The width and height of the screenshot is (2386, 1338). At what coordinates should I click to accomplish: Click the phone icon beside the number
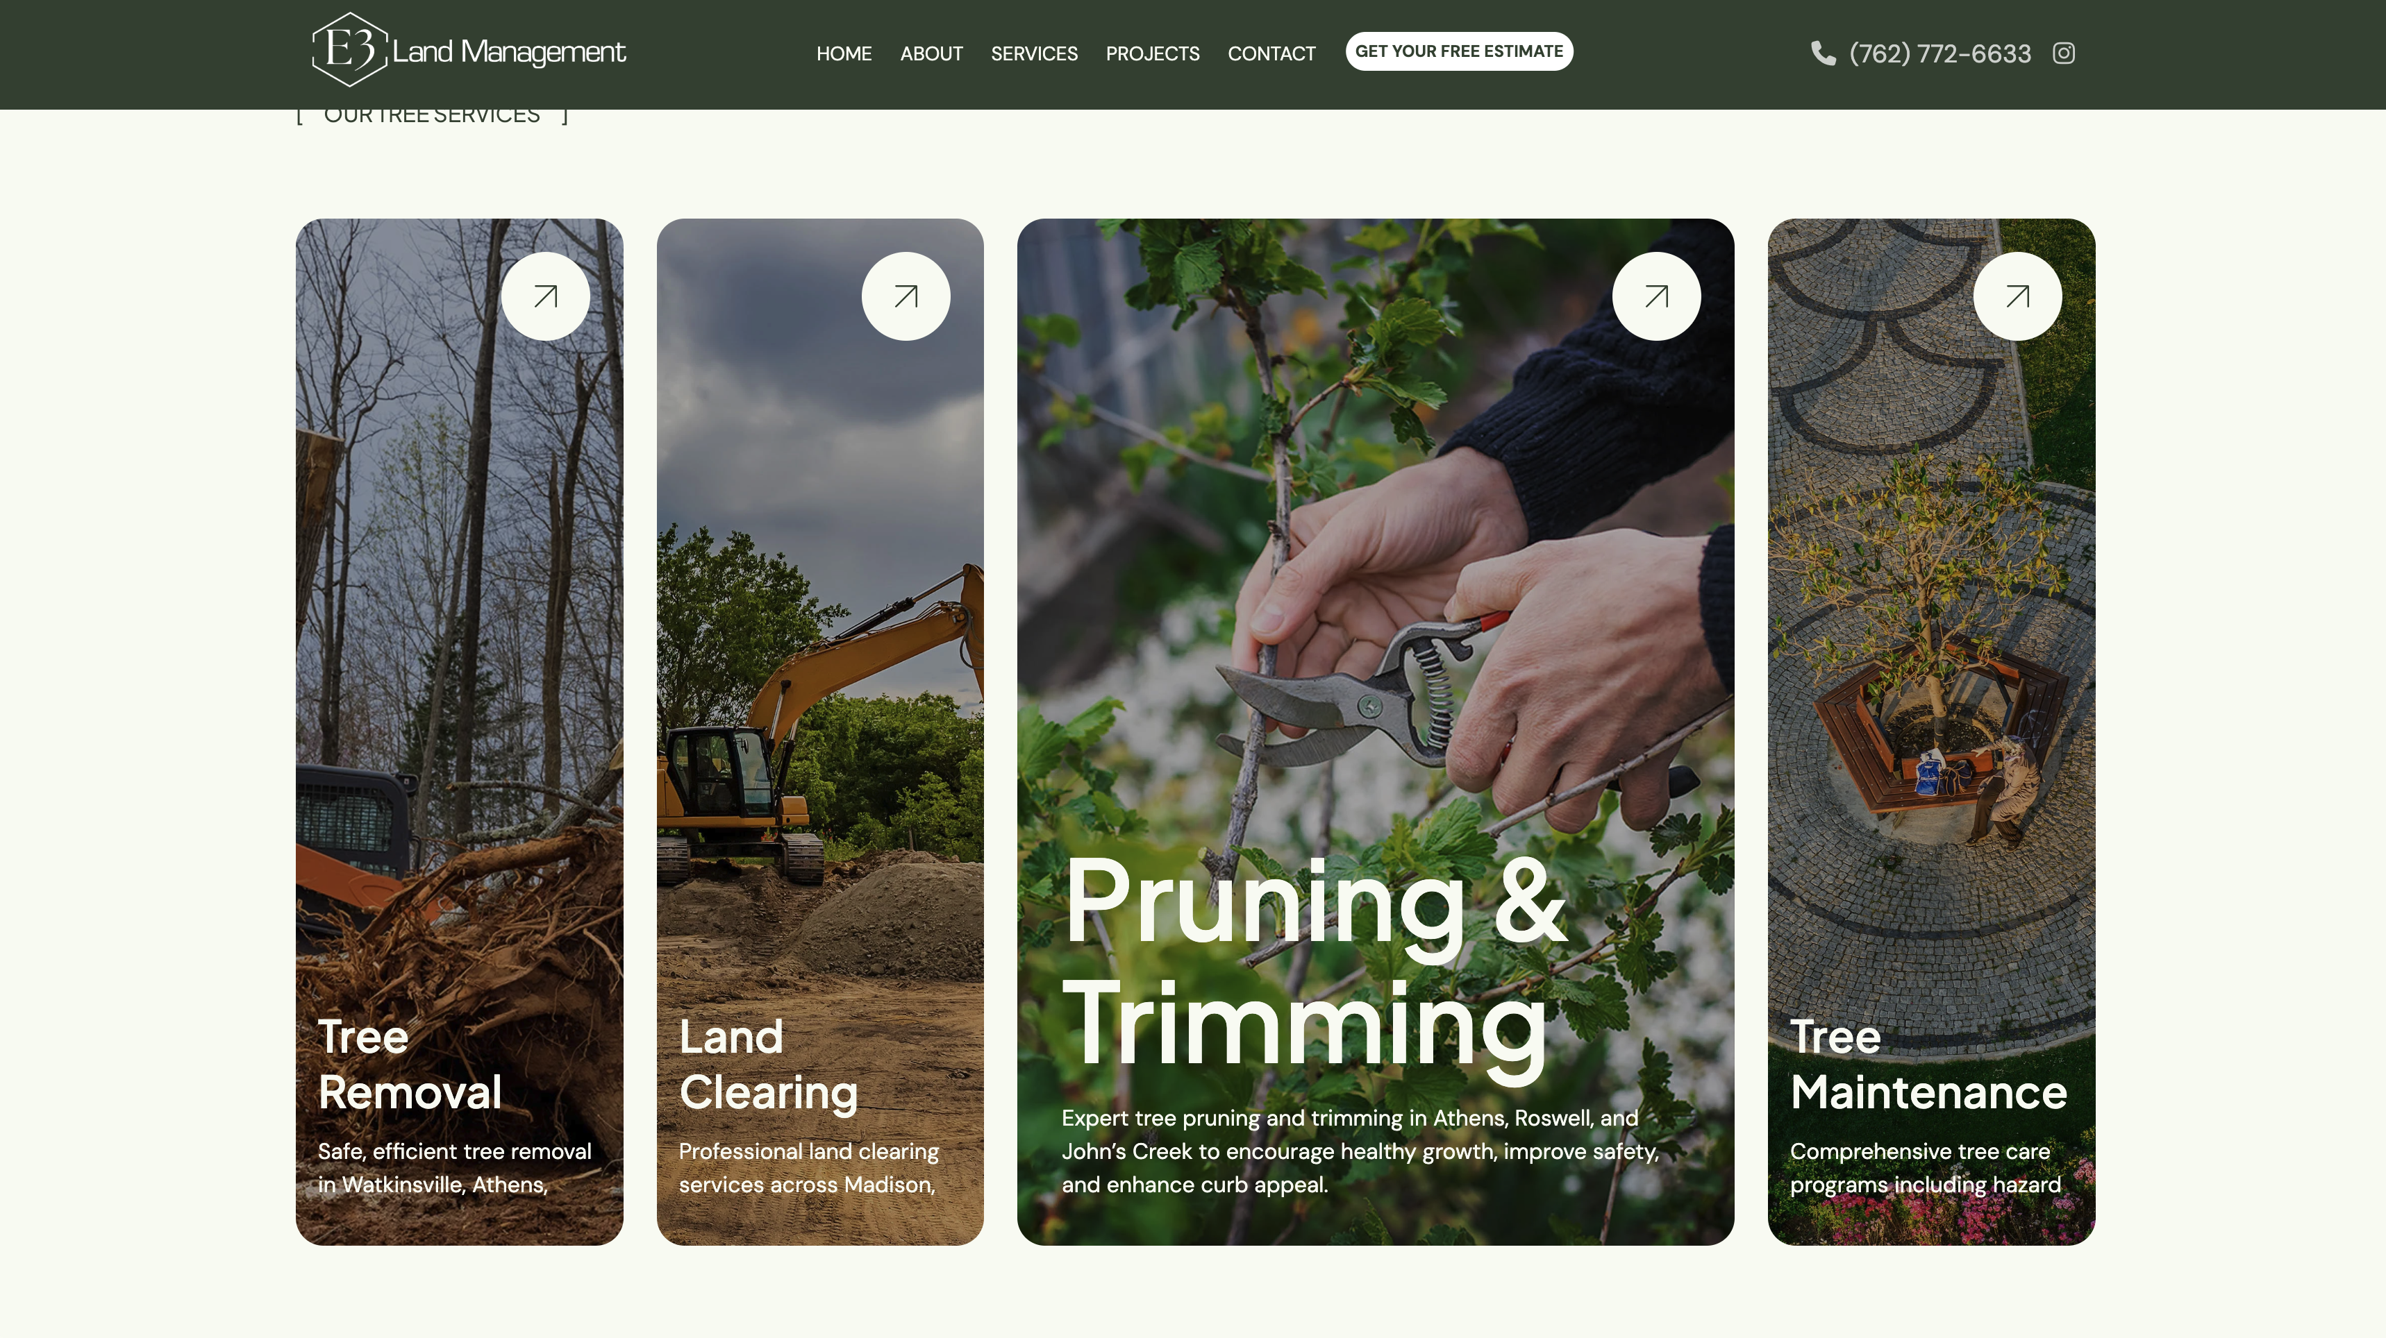point(1823,53)
